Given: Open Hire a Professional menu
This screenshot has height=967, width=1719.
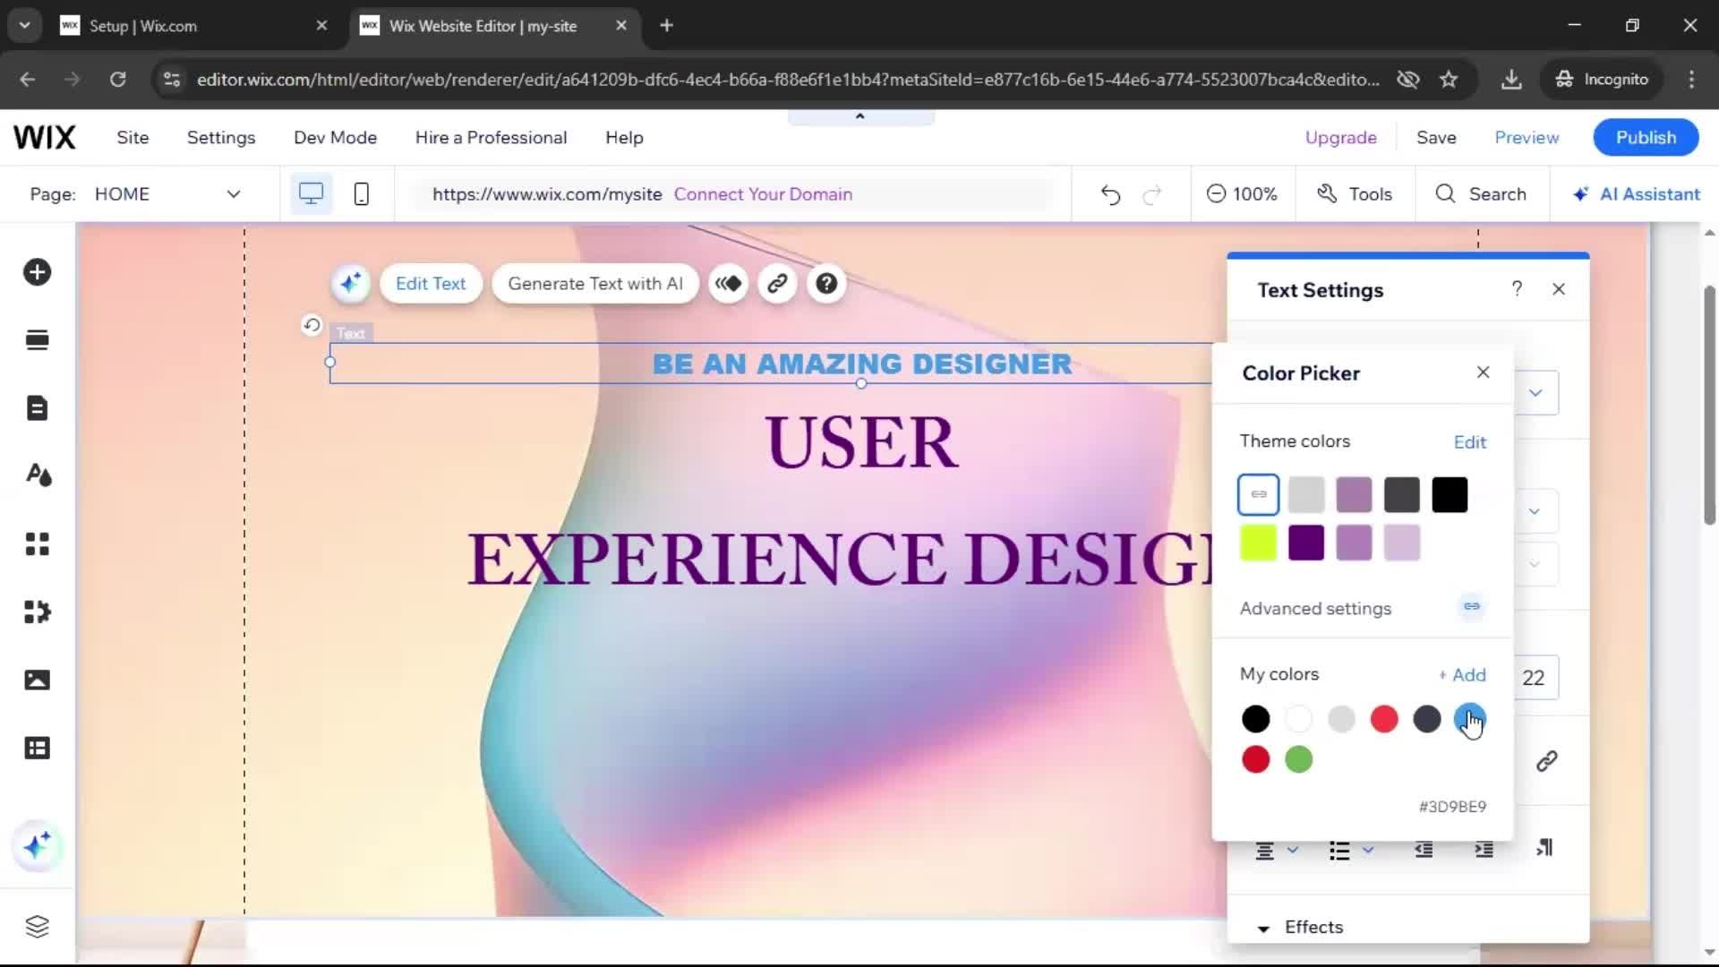Looking at the screenshot, I should coord(491,138).
